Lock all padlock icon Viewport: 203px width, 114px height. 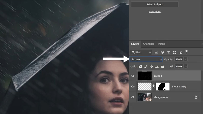(x=163, y=66)
